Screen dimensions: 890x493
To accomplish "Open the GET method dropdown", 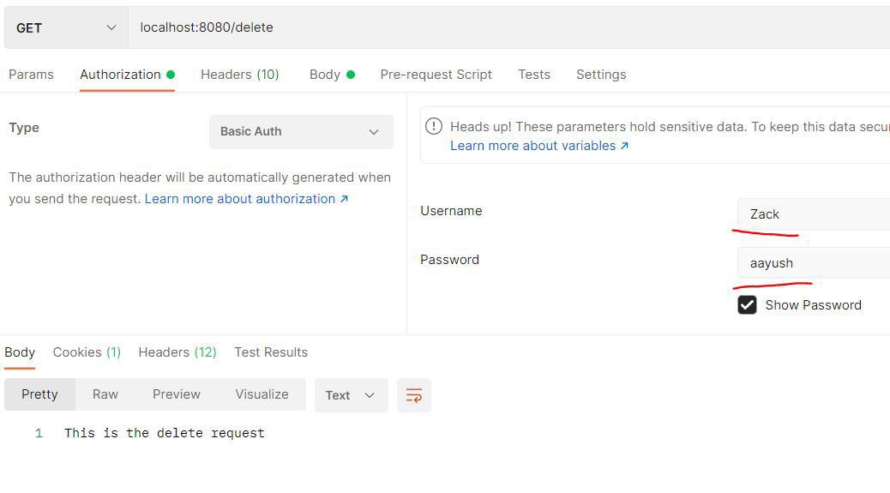I will pyautogui.click(x=65, y=27).
